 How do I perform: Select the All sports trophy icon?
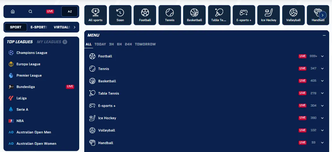click(95, 15)
